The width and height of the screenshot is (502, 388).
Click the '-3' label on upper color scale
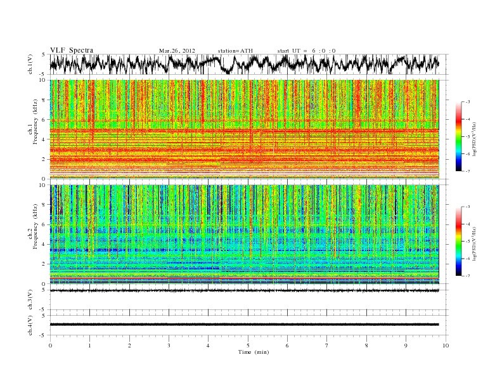(x=467, y=102)
